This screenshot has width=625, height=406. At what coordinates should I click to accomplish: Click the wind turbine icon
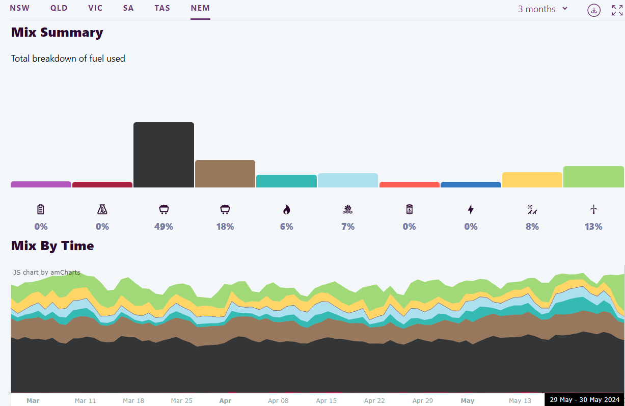coord(593,209)
